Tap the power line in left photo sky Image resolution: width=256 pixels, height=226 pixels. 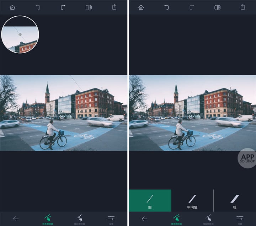75,82
